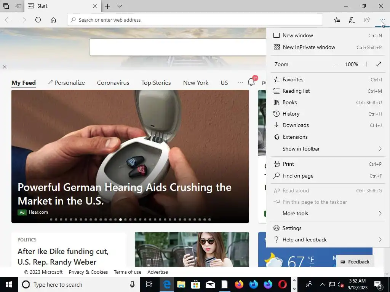Set these tabs aside icon
The image size is (390, 292).
(18, 6)
